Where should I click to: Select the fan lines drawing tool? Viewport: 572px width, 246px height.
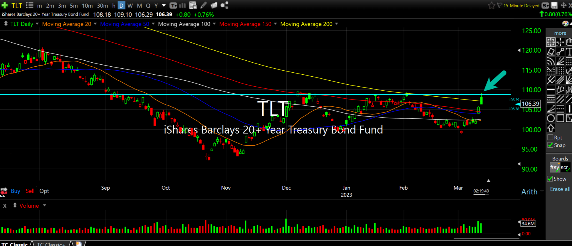coord(560,61)
